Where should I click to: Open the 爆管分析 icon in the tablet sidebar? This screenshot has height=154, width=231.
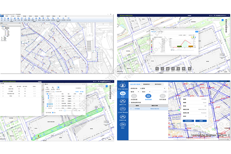pos(123,101)
